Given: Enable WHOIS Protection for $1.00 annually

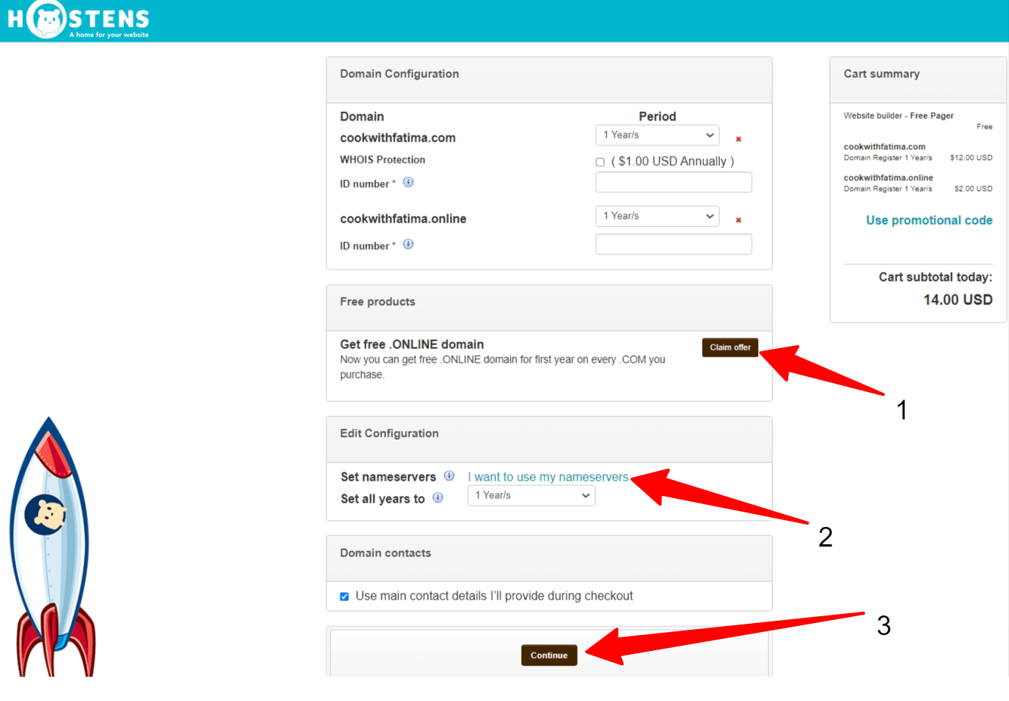Looking at the screenshot, I should tap(598, 160).
